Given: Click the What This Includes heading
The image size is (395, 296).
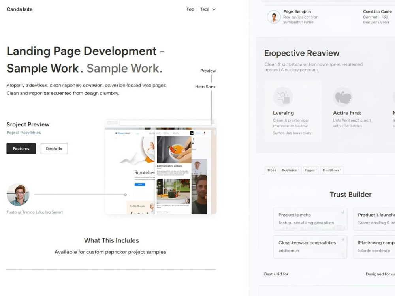Looking at the screenshot, I should (111, 240).
